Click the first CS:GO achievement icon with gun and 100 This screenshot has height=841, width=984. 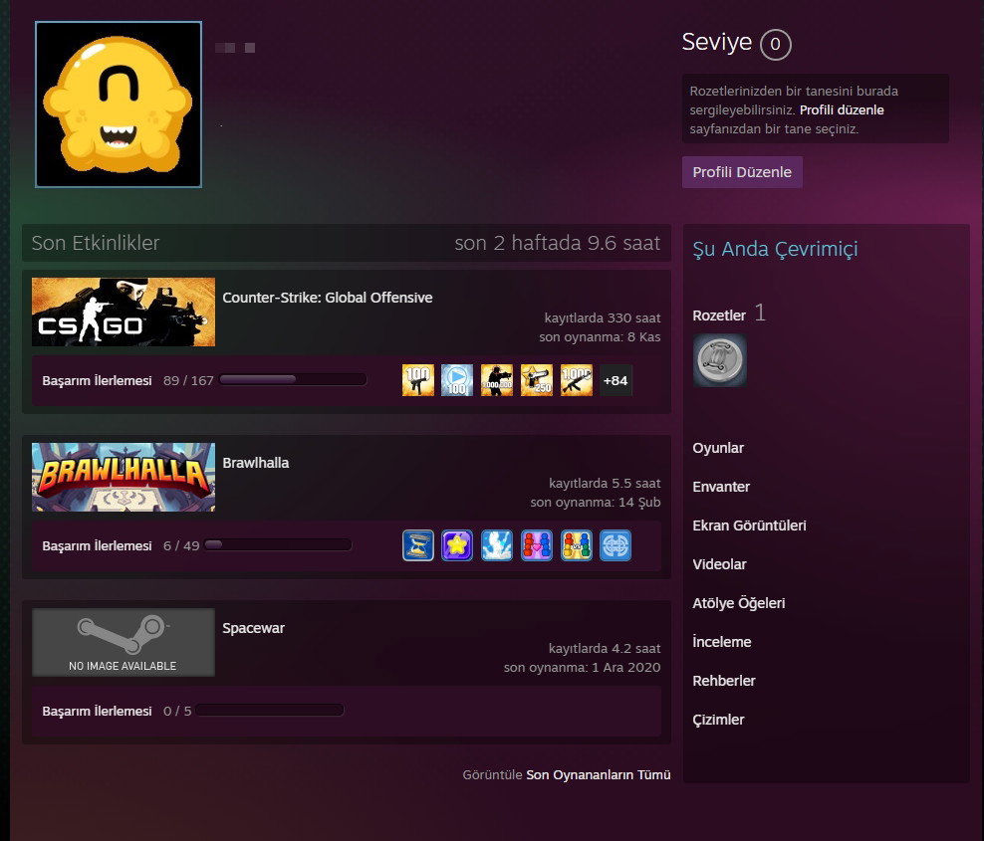(x=418, y=380)
